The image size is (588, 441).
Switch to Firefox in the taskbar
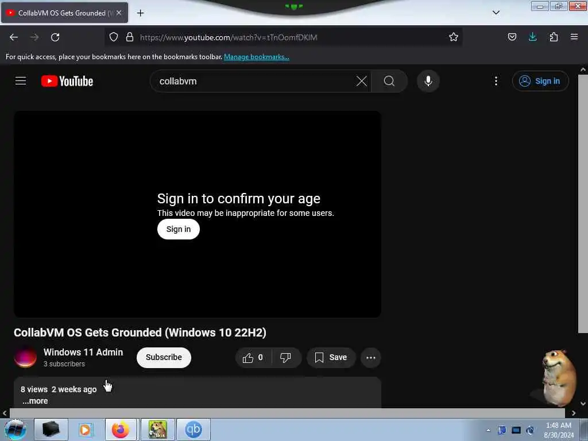(x=121, y=430)
